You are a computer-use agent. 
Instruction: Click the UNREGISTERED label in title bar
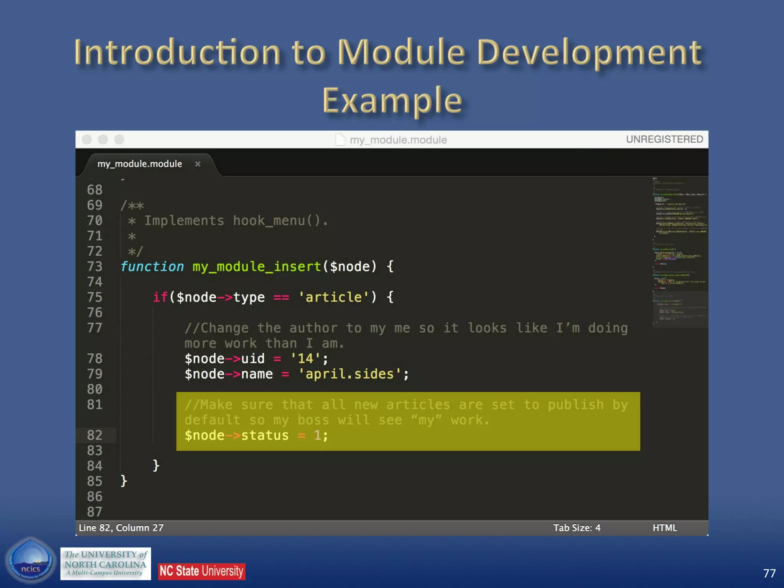(x=664, y=139)
